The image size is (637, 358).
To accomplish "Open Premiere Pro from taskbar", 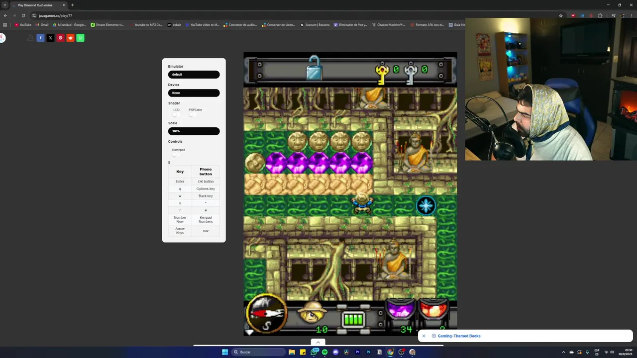I will click(357, 352).
